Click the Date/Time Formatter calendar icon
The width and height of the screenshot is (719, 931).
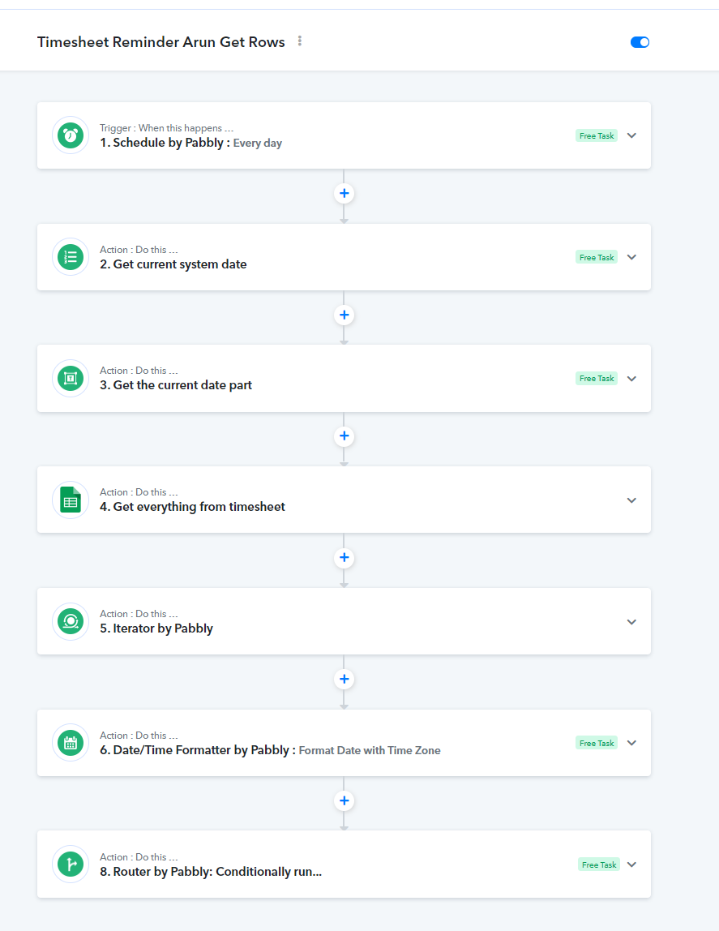71,743
